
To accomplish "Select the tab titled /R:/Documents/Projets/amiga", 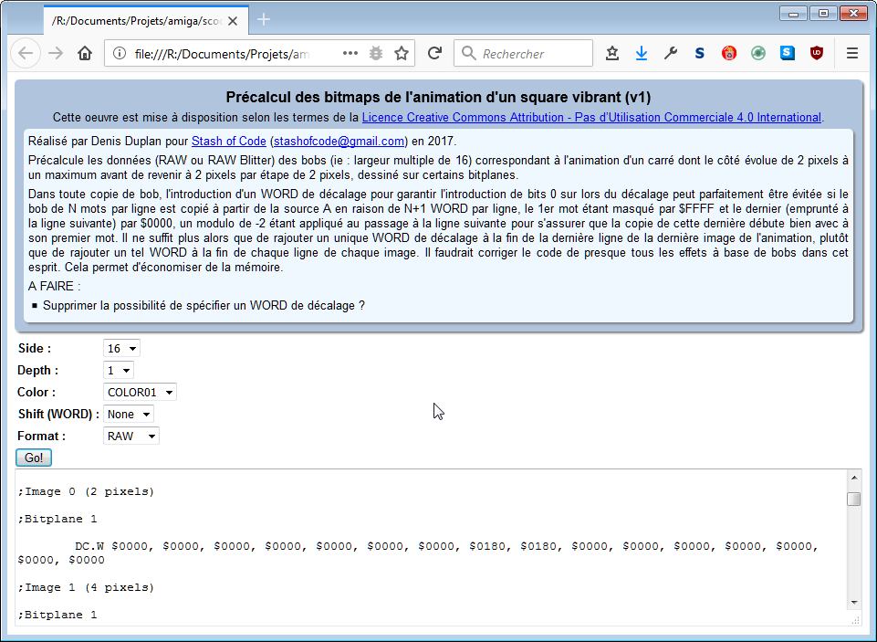I will coord(147,21).
